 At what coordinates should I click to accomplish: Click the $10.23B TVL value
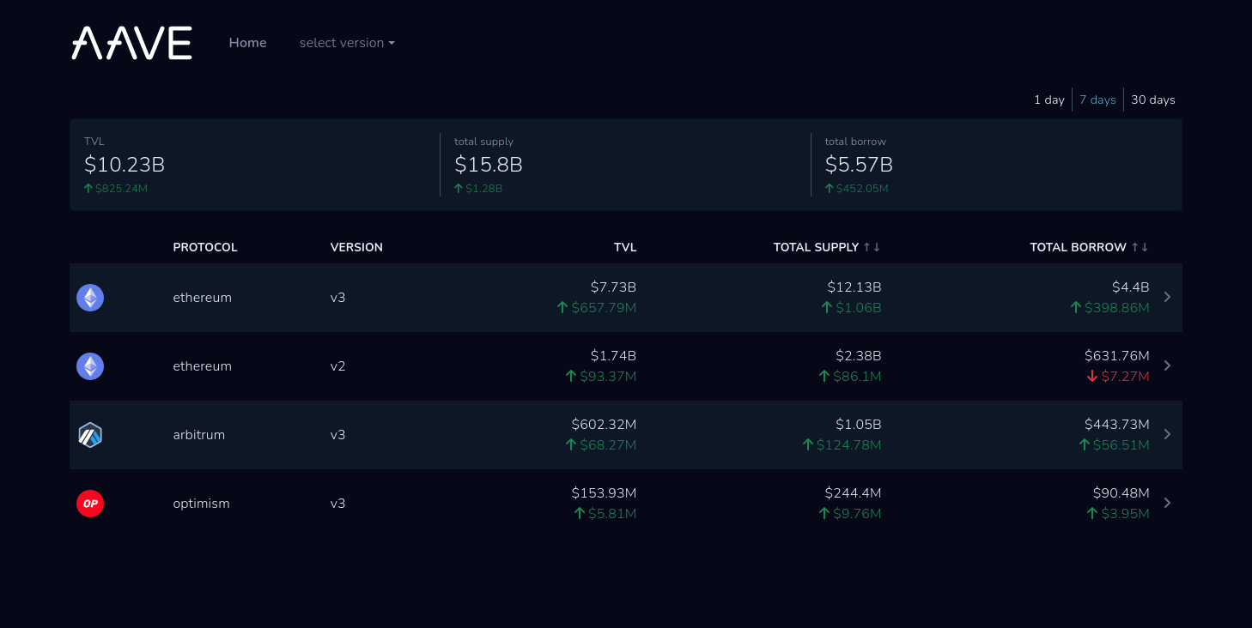(125, 164)
